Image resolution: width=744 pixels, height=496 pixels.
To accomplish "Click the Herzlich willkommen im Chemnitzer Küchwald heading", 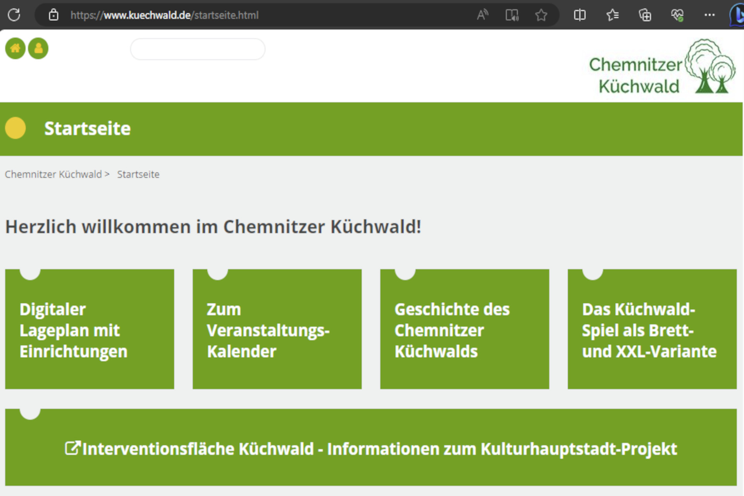I will pos(213,227).
